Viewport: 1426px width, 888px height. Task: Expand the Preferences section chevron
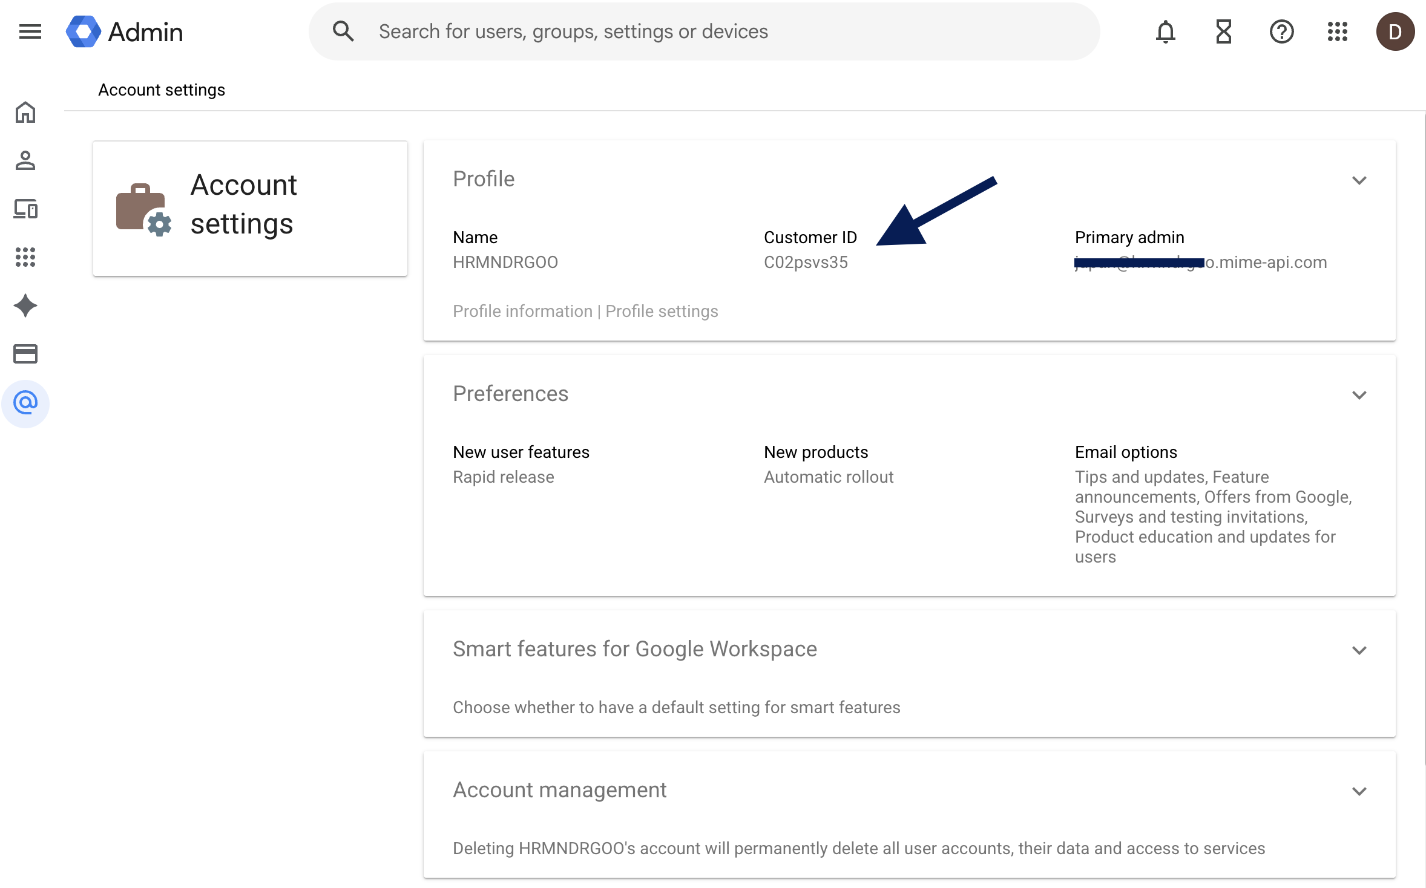(x=1359, y=395)
